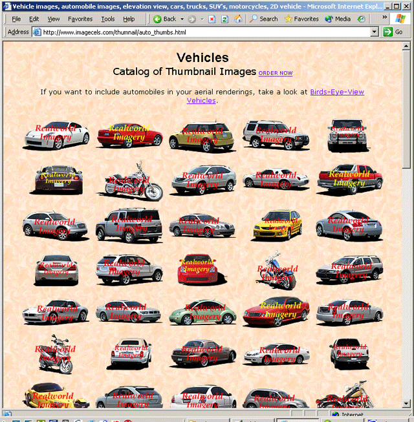This screenshot has width=414, height=422.
Task: Click the IE icon in title bar
Action: [x=6, y=6]
